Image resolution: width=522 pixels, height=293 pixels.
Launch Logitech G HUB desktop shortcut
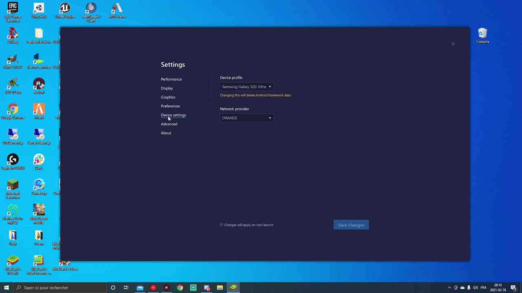[x=13, y=162]
